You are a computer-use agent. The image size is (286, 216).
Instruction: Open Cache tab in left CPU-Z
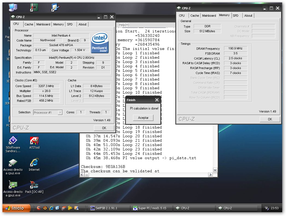29,24
